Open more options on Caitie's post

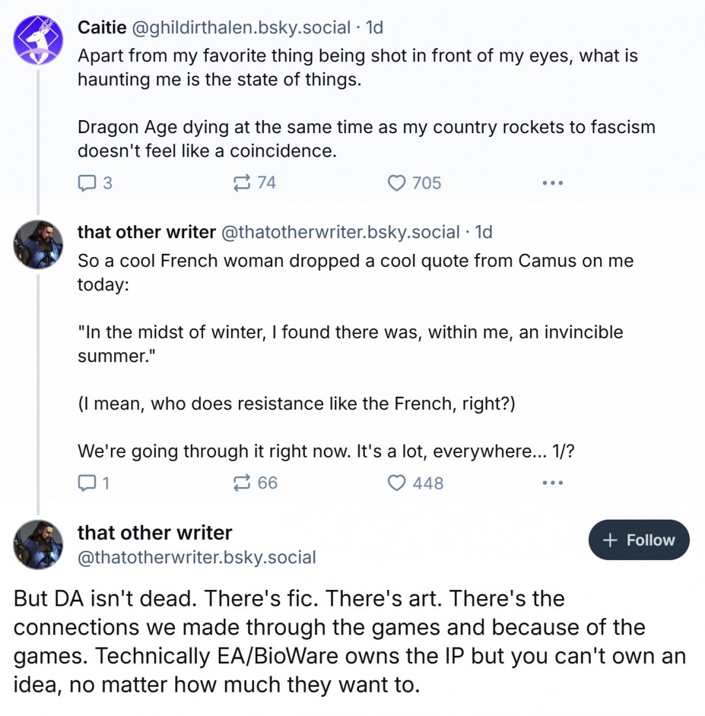(552, 183)
